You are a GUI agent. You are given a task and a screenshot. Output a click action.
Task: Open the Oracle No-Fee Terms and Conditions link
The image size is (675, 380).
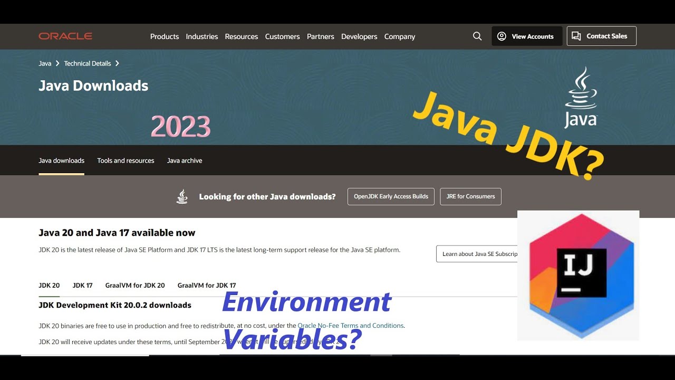pos(351,326)
